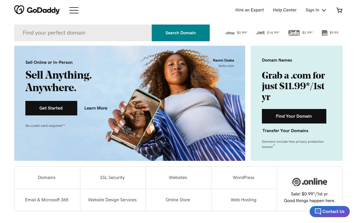The width and height of the screenshot is (357, 223).
Task: Select the .co domain extension icon
Action: 325,33
